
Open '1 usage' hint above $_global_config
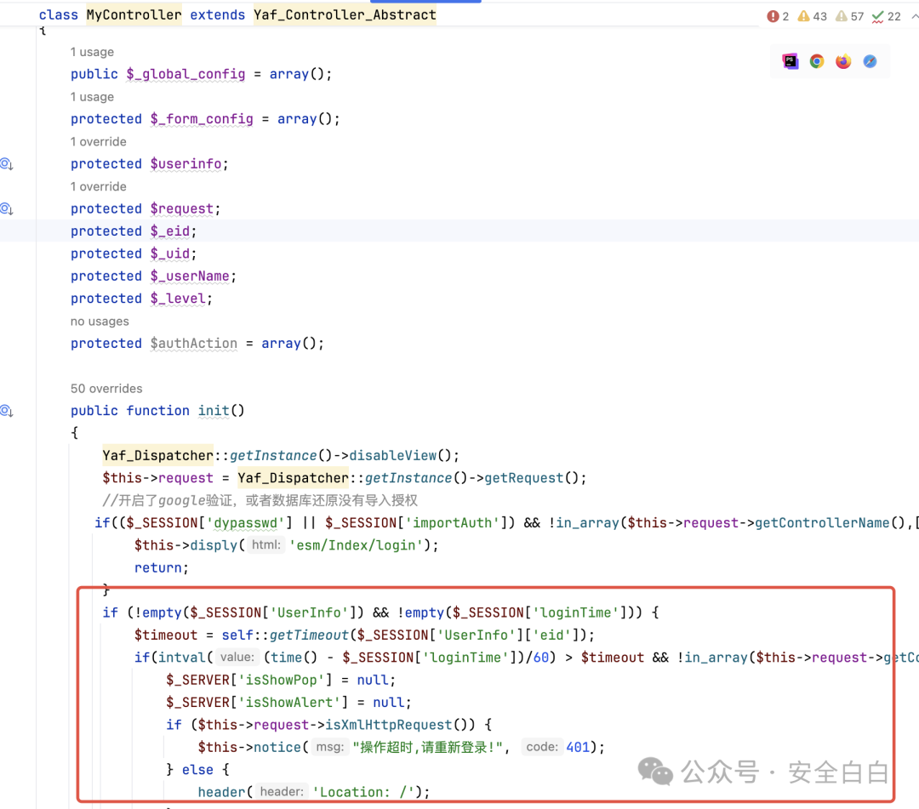(92, 52)
